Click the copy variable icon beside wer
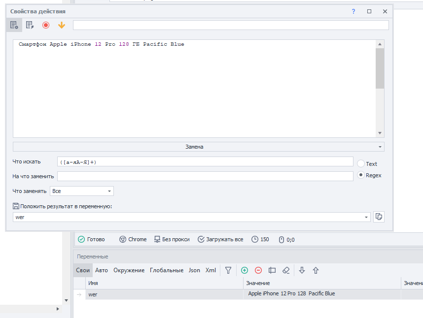 [379, 217]
